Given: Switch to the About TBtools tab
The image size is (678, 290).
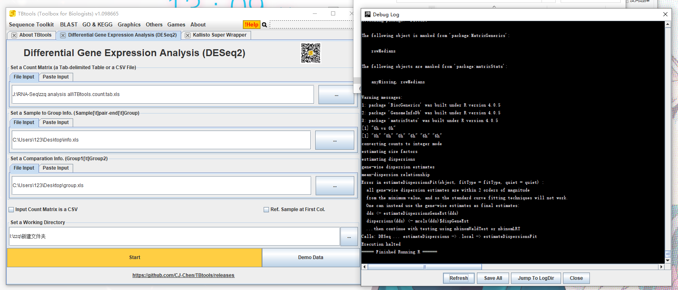Looking at the screenshot, I should (x=35, y=35).
